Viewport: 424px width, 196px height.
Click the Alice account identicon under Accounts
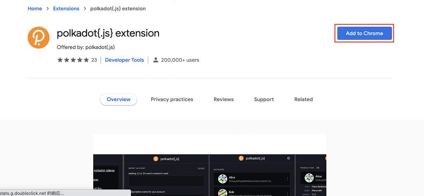point(222,179)
